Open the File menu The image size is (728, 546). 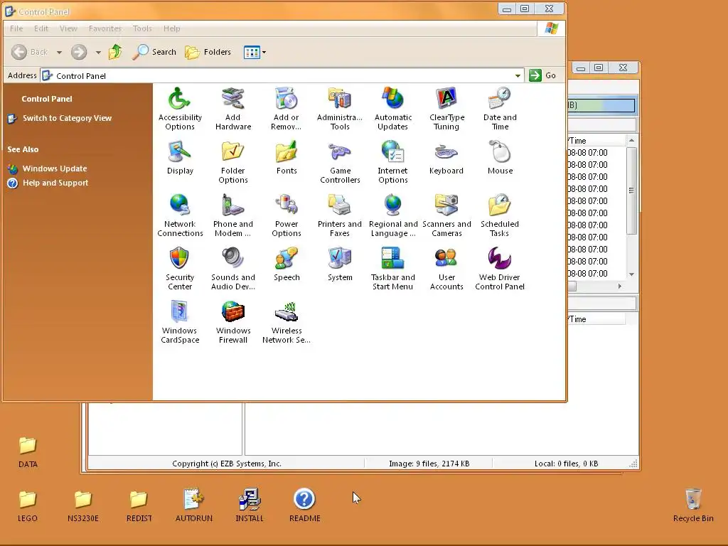pyautogui.click(x=16, y=28)
